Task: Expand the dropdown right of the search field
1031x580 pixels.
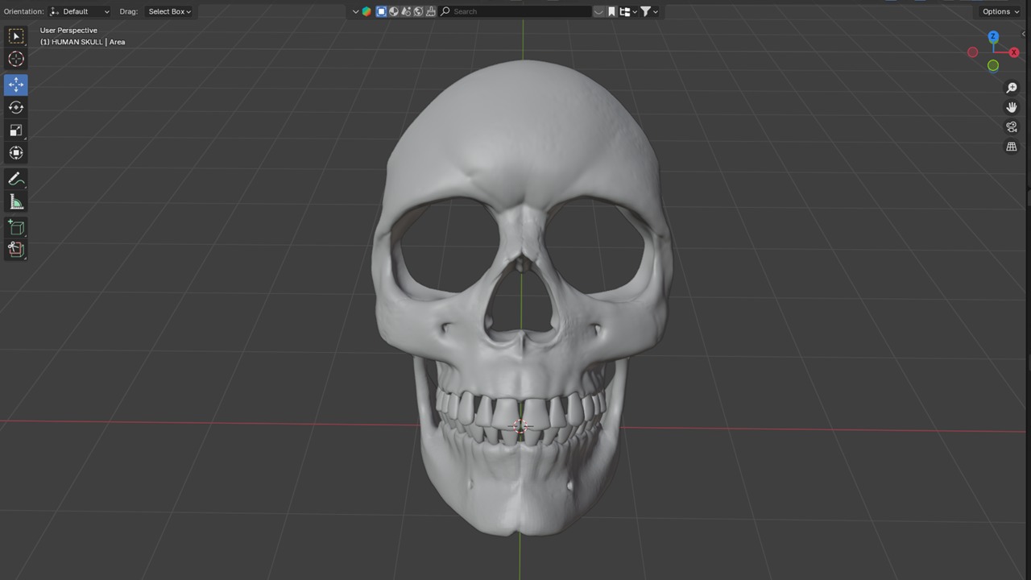Action: [598, 11]
